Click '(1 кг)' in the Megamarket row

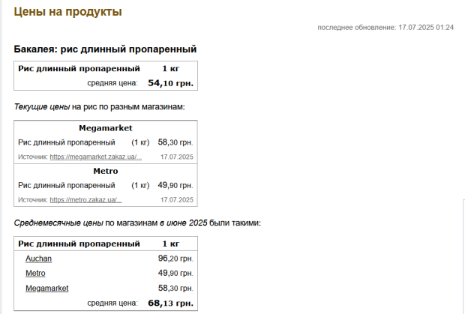(140, 142)
